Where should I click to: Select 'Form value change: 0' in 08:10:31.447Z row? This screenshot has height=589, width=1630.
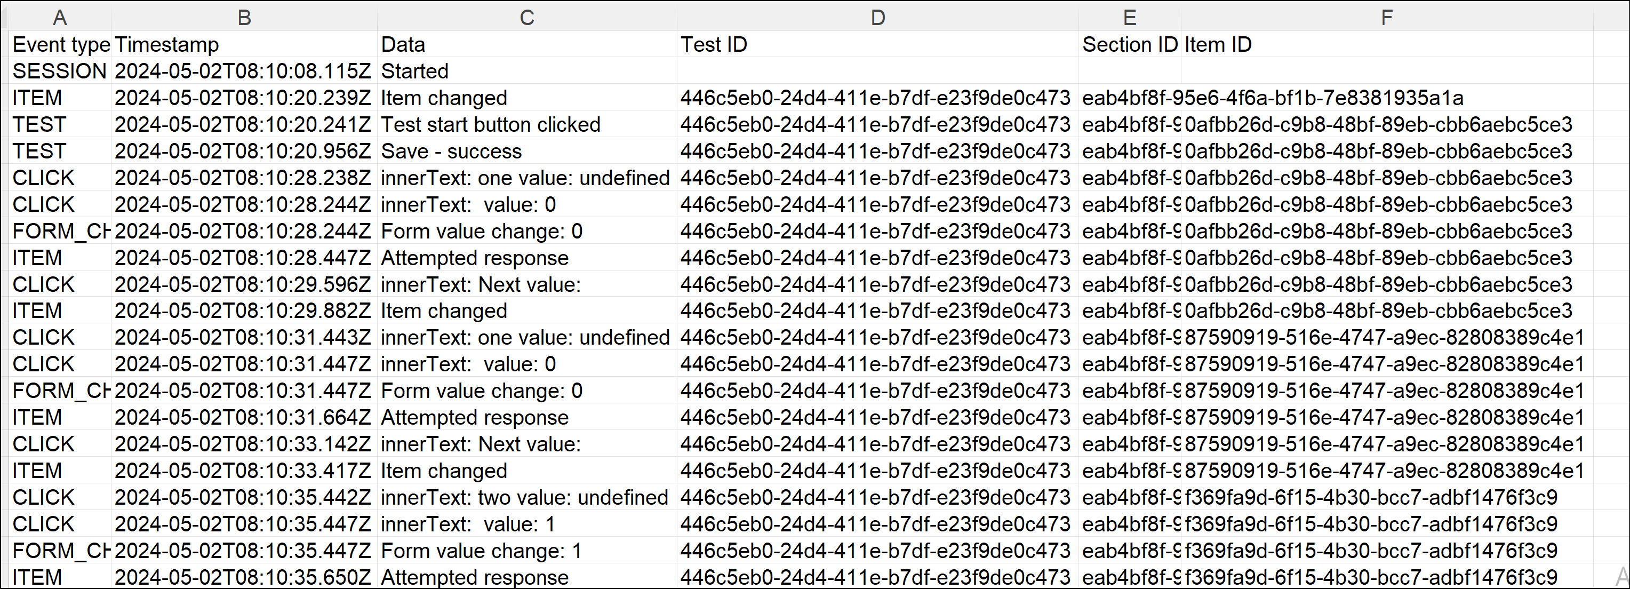point(527,391)
